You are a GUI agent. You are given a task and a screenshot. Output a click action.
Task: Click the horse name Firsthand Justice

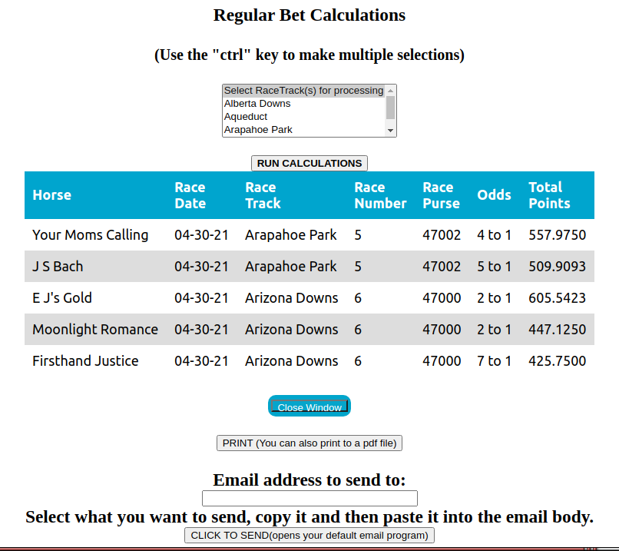(x=85, y=361)
